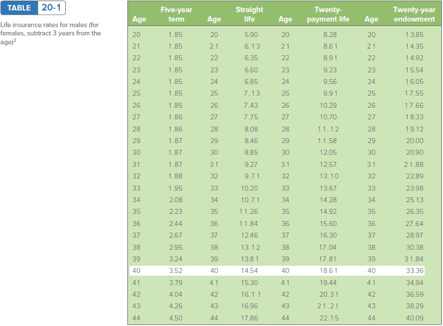Viewport: 443px width, 326px height.
Task: Click the 33.36 twenty-year endowment rate
Action: tap(415, 271)
